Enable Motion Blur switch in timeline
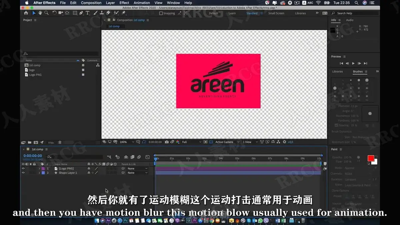 (139, 157)
